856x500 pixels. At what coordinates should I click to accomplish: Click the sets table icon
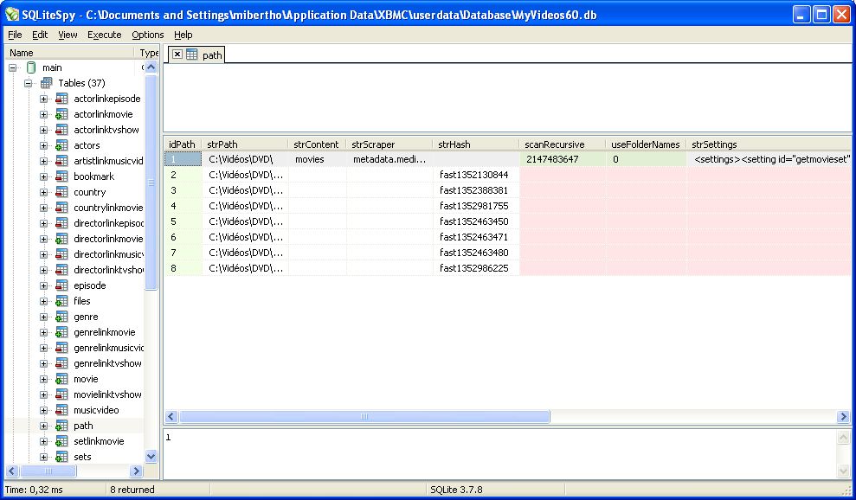tap(61, 457)
